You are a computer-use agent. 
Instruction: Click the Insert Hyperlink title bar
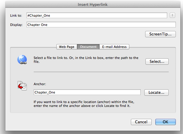point(93,4)
